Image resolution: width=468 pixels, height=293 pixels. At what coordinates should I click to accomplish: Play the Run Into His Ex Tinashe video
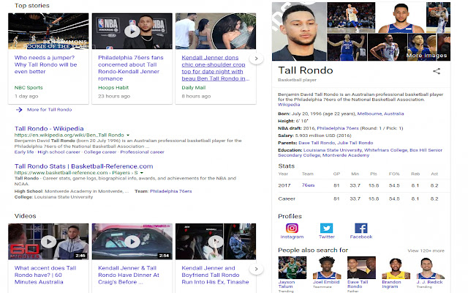(x=216, y=241)
